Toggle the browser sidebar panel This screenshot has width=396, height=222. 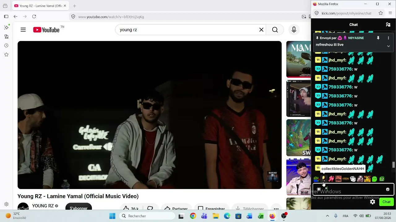[x=6, y=17]
